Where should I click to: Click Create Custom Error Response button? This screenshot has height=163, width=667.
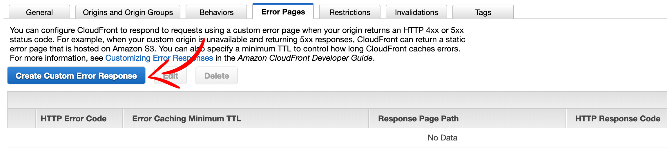(76, 76)
